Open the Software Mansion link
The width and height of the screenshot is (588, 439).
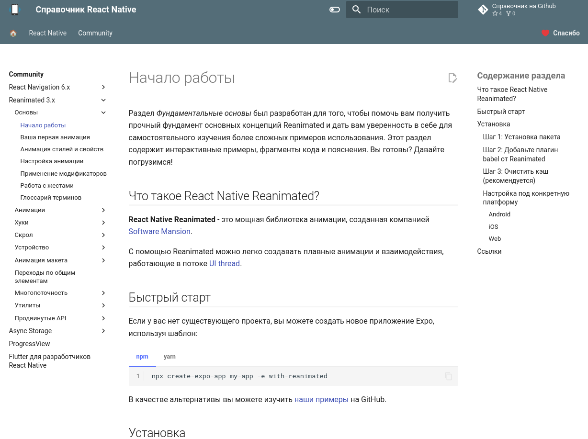point(159,231)
